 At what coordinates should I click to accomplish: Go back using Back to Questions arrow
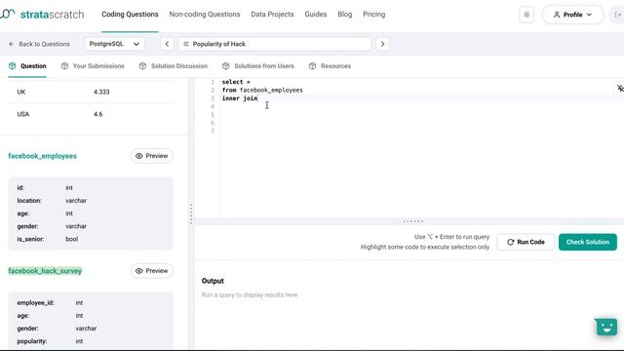(11, 44)
